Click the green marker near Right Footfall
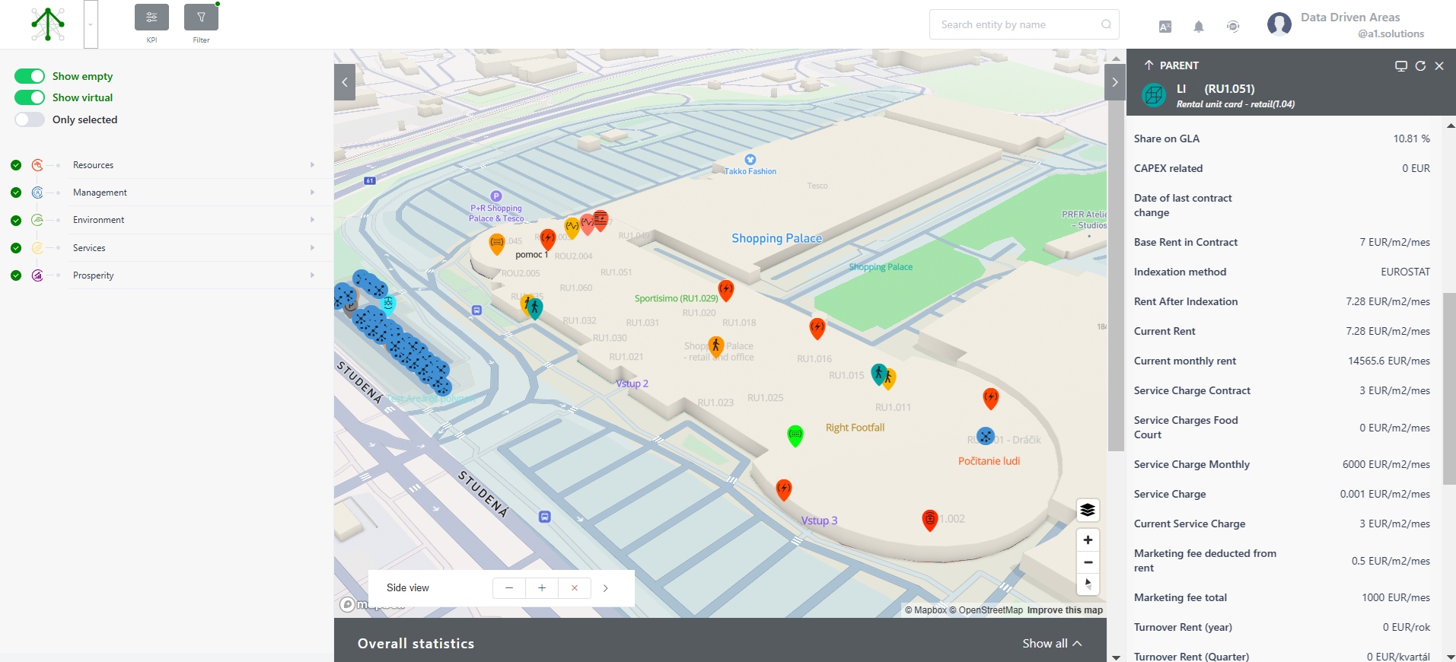The width and height of the screenshot is (1456, 662). point(795,436)
